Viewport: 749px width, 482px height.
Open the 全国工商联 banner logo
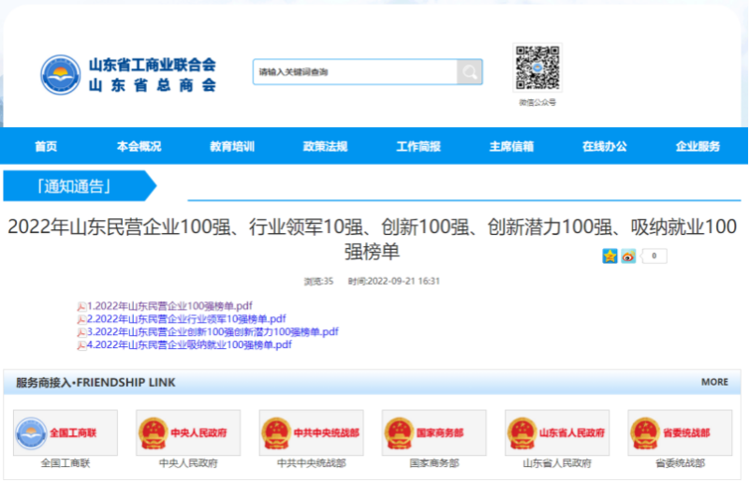pyautogui.click(x=66, y=432)
